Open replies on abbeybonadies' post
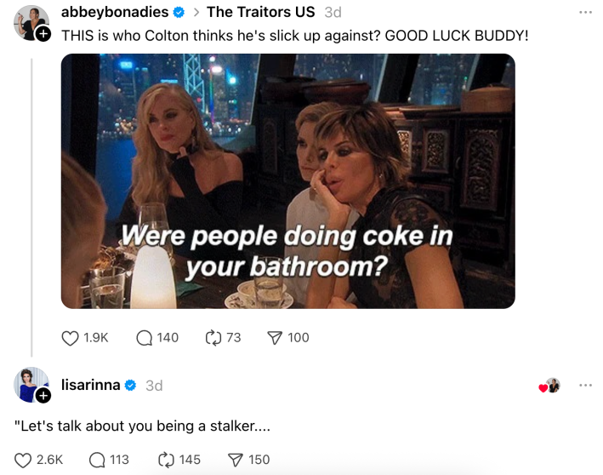 [x=145, y=338]
